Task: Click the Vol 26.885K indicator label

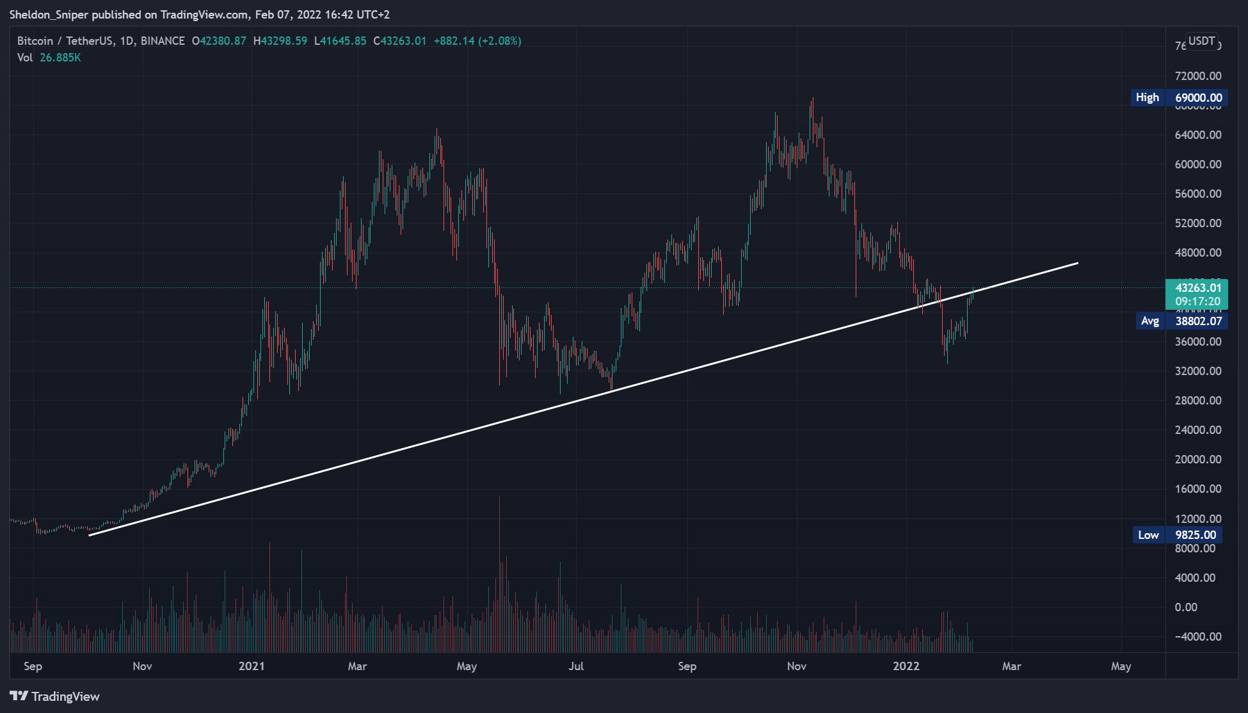Action: (x=49, y=58)
